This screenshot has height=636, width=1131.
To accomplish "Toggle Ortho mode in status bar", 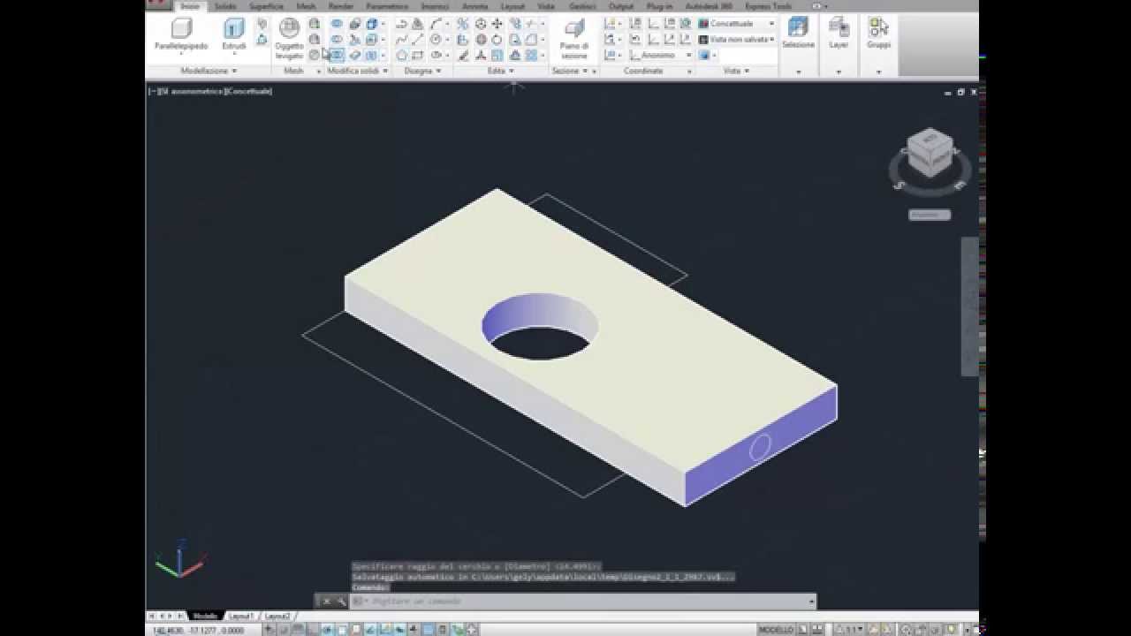I will [x=314, y=630].
